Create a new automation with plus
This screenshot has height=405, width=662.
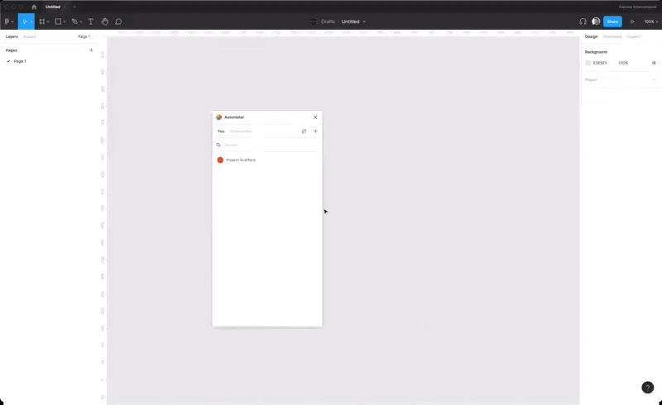[x=315, y=131]
